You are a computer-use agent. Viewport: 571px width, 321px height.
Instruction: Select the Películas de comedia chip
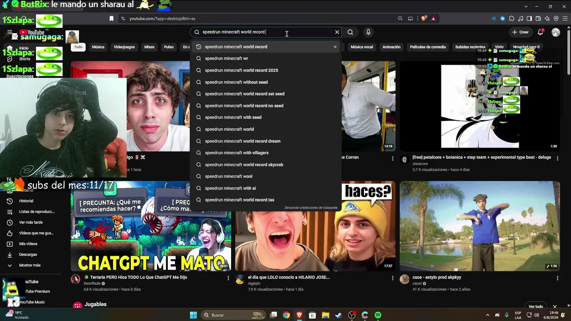[x=428, y=47]
